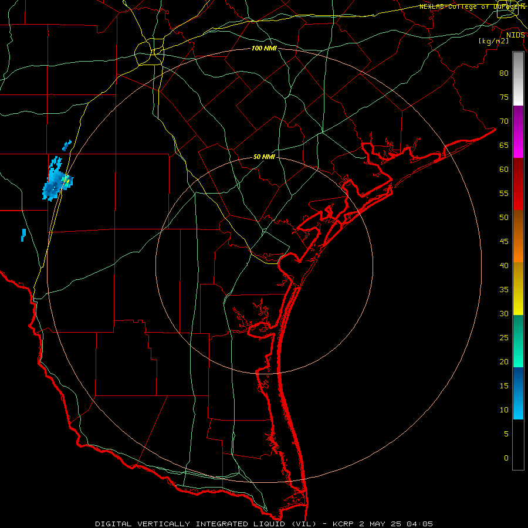Click the red segment of the color bar
Viewport: 528px width, 528px height.
point(518,184)
